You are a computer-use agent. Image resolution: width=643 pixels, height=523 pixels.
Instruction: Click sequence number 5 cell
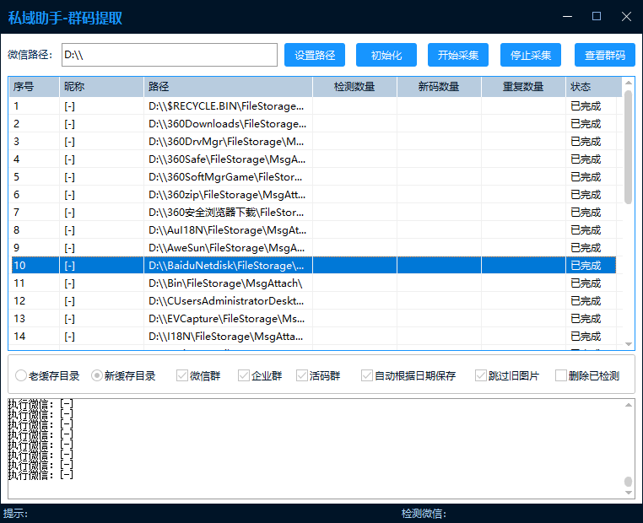35,176
